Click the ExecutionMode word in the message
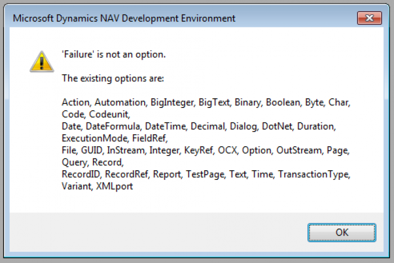 point(95,138)
